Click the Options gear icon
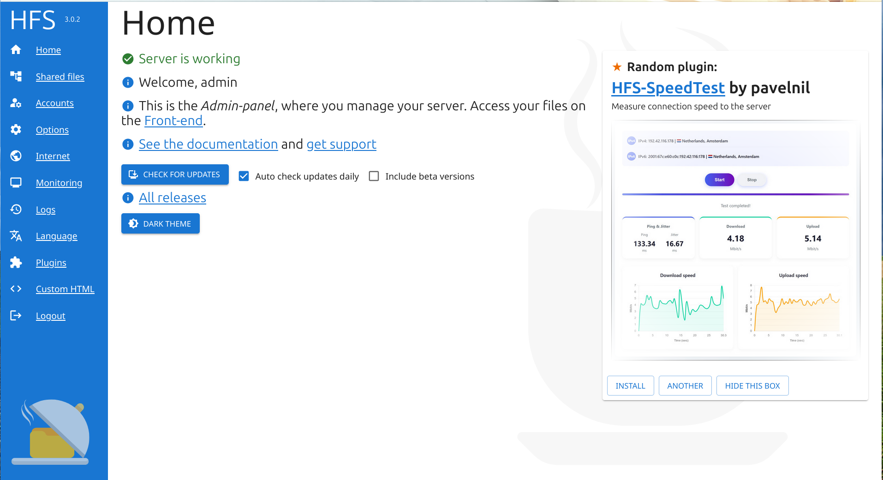The image size is (883, 480). tap(16, 130)
